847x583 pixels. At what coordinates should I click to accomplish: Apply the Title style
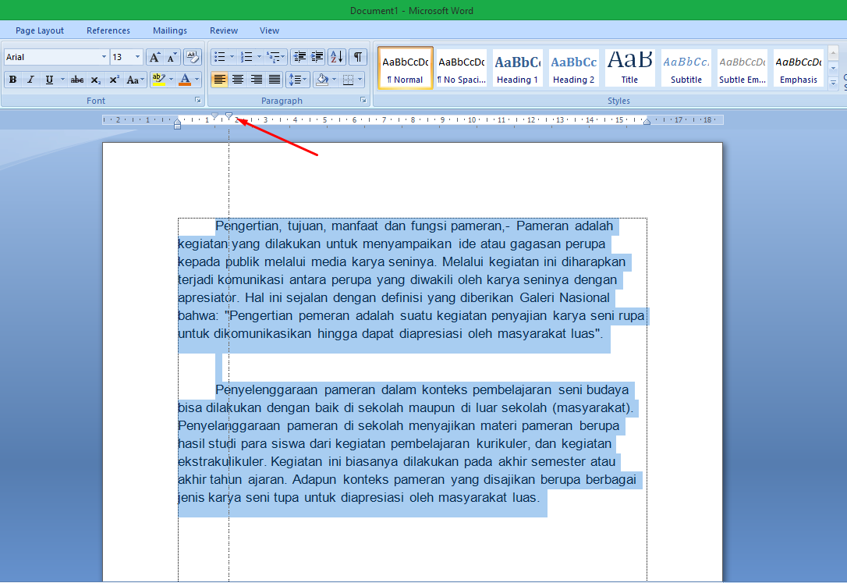(x=629, y=68)
